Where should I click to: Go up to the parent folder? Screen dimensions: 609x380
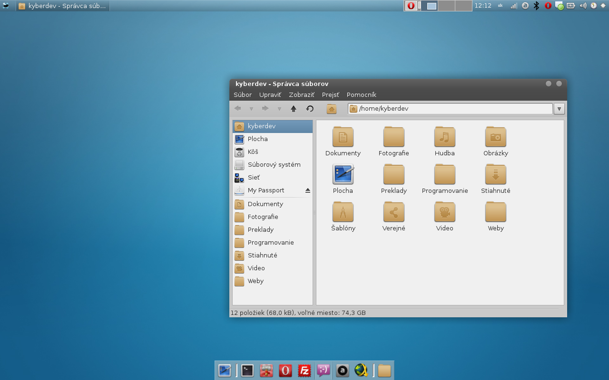tap(294, 109)
